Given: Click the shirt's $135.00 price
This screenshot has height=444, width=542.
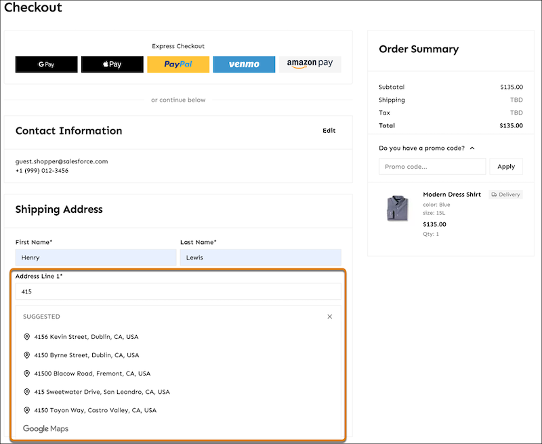Looking at the screenshot, I should 434,224.
